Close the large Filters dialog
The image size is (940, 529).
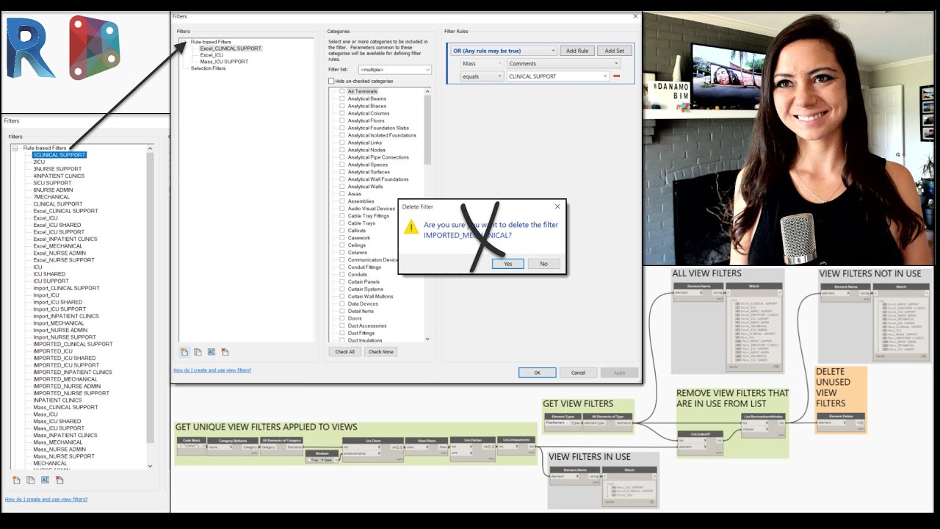635,16
